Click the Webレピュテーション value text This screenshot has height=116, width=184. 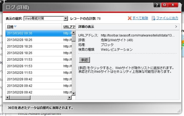pyautogui.click(x=117, y=50)
